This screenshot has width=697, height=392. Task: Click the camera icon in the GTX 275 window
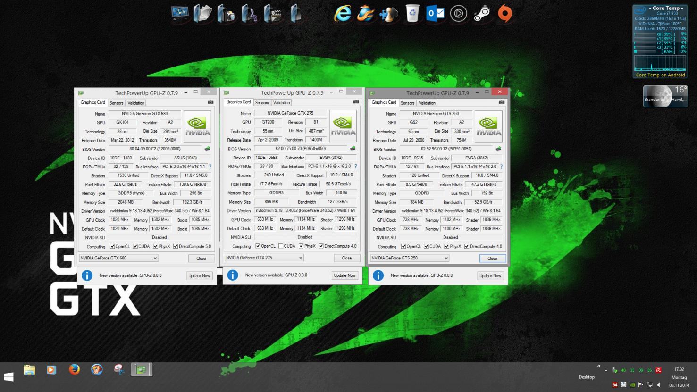(356, 102)
